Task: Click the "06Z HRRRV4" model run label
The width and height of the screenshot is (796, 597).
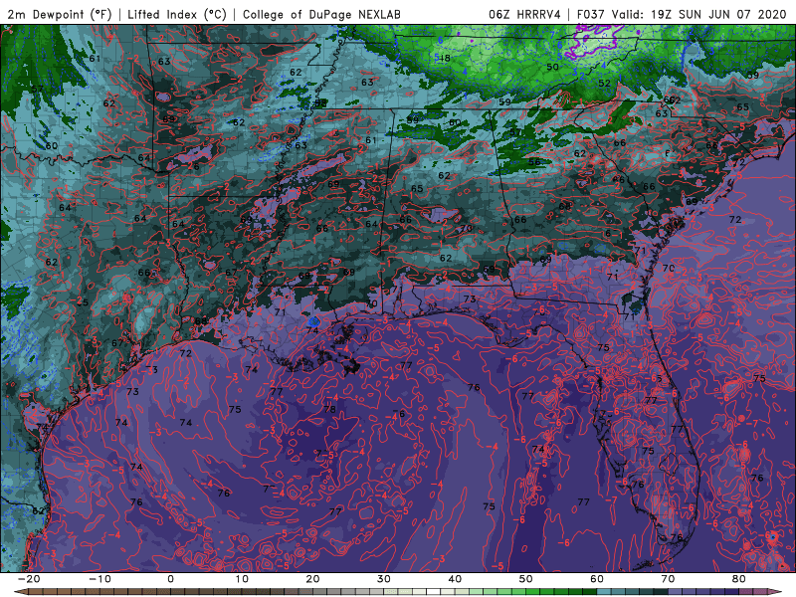Action: tap(524, 14)
